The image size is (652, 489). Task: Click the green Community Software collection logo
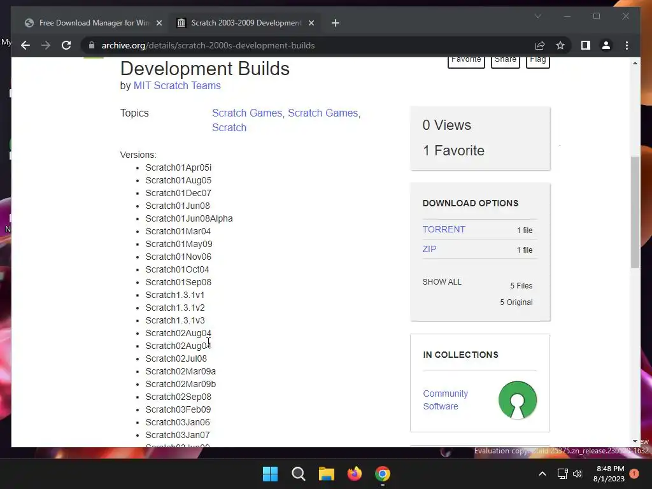(517, 400)
